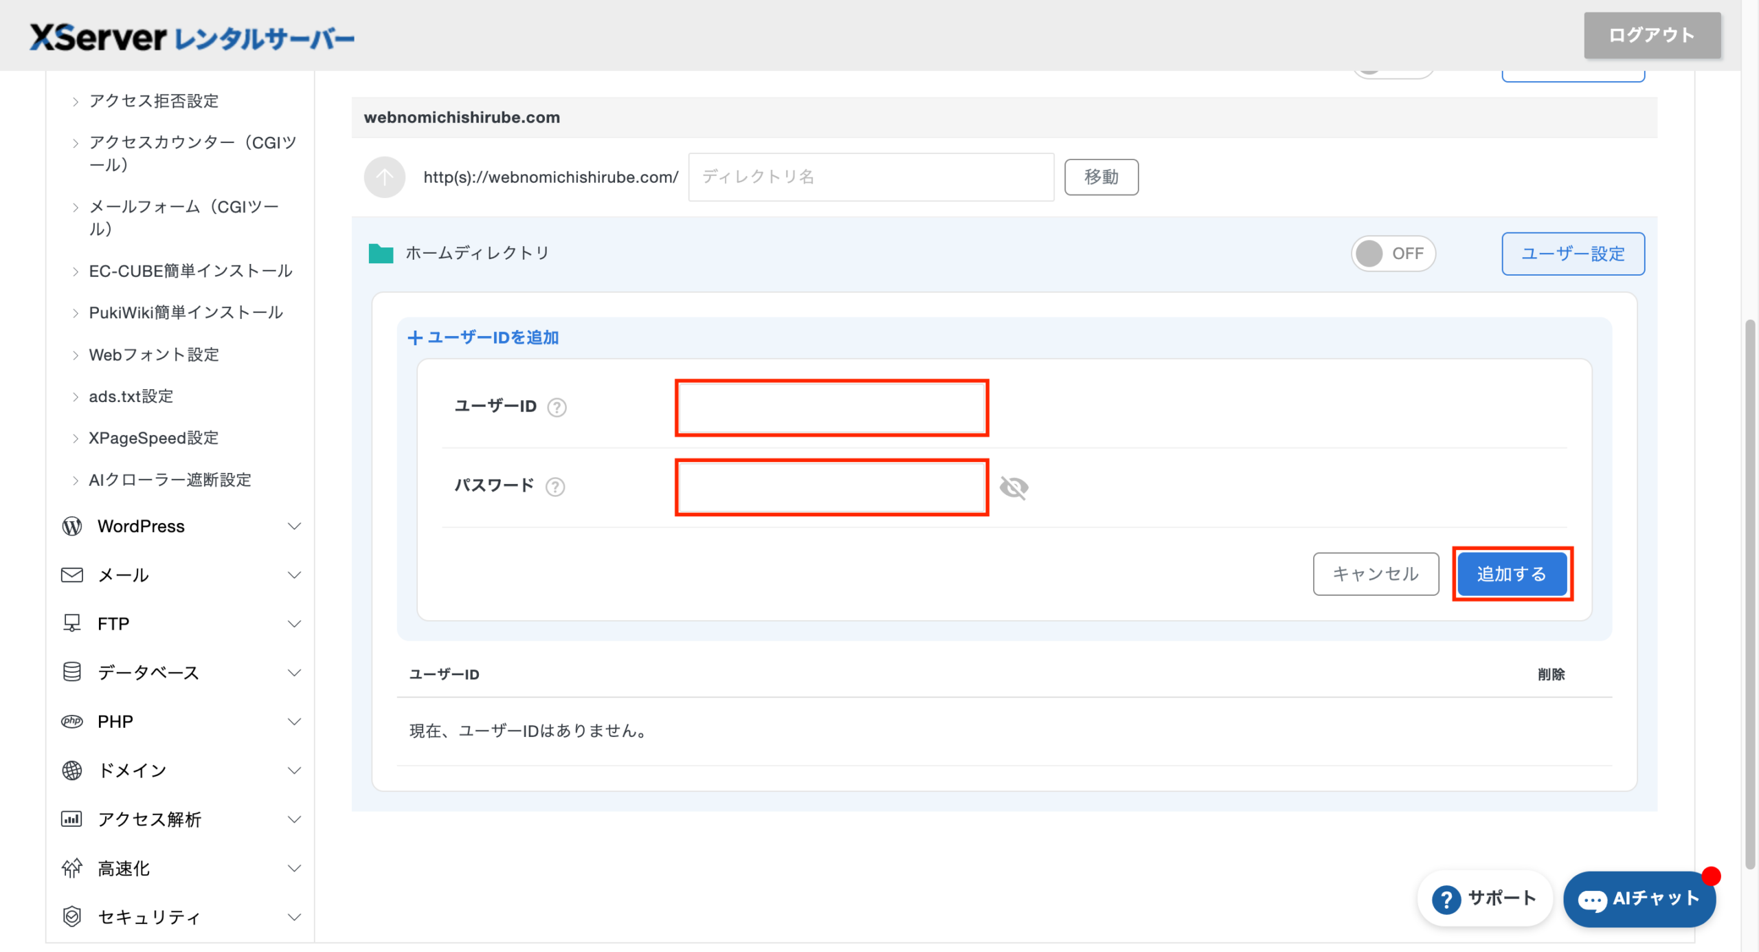The height and width of the screenshot is (952, 1759).
Task: Open アクセスカウンター (CGIツール) menu item
Action: tap(192, 153)
